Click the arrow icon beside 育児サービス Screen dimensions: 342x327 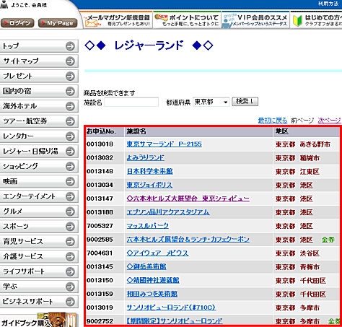point(70,242)
